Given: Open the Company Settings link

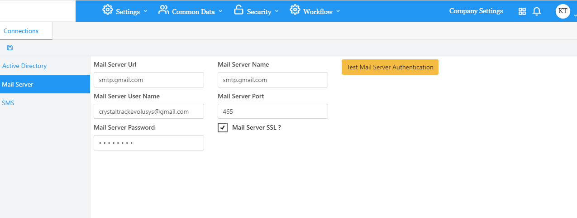Looking at the screenshot, I should tap(476, 11).
